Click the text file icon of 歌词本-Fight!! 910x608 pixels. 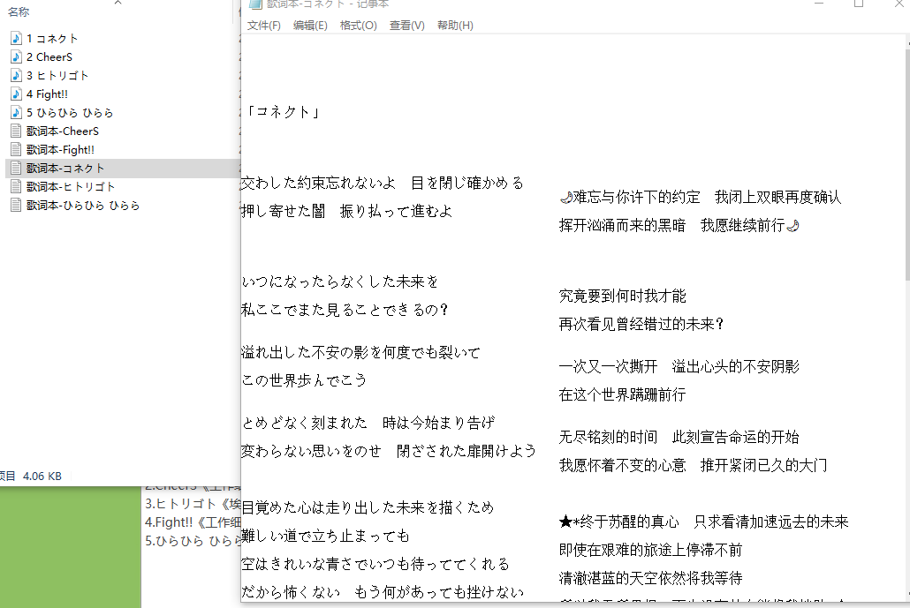[x=16, y=149]
